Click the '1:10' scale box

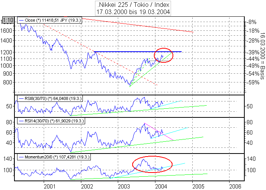pos(8,20)
